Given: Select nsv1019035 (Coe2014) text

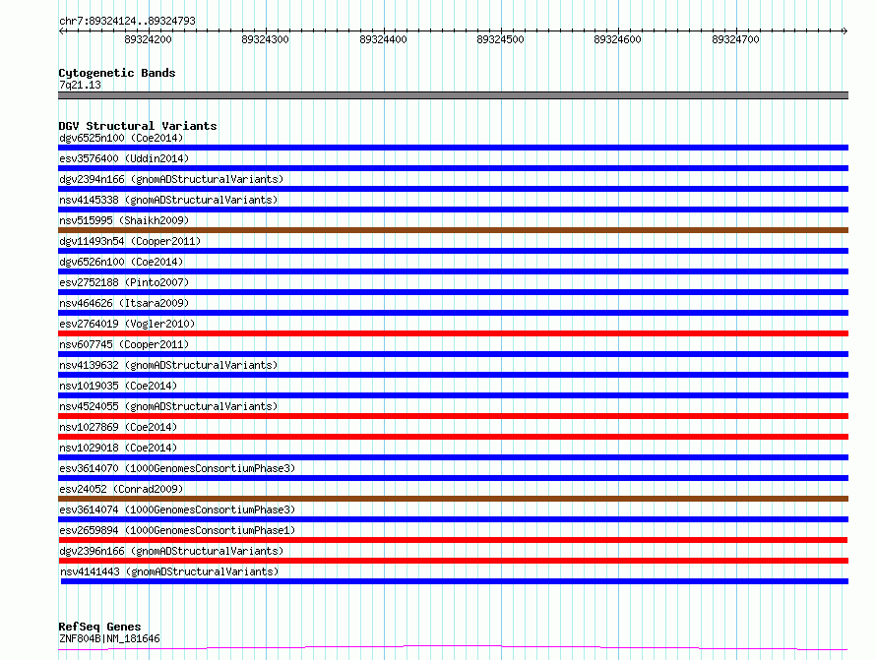Looking at the screenshot, I should pos(118,386).
